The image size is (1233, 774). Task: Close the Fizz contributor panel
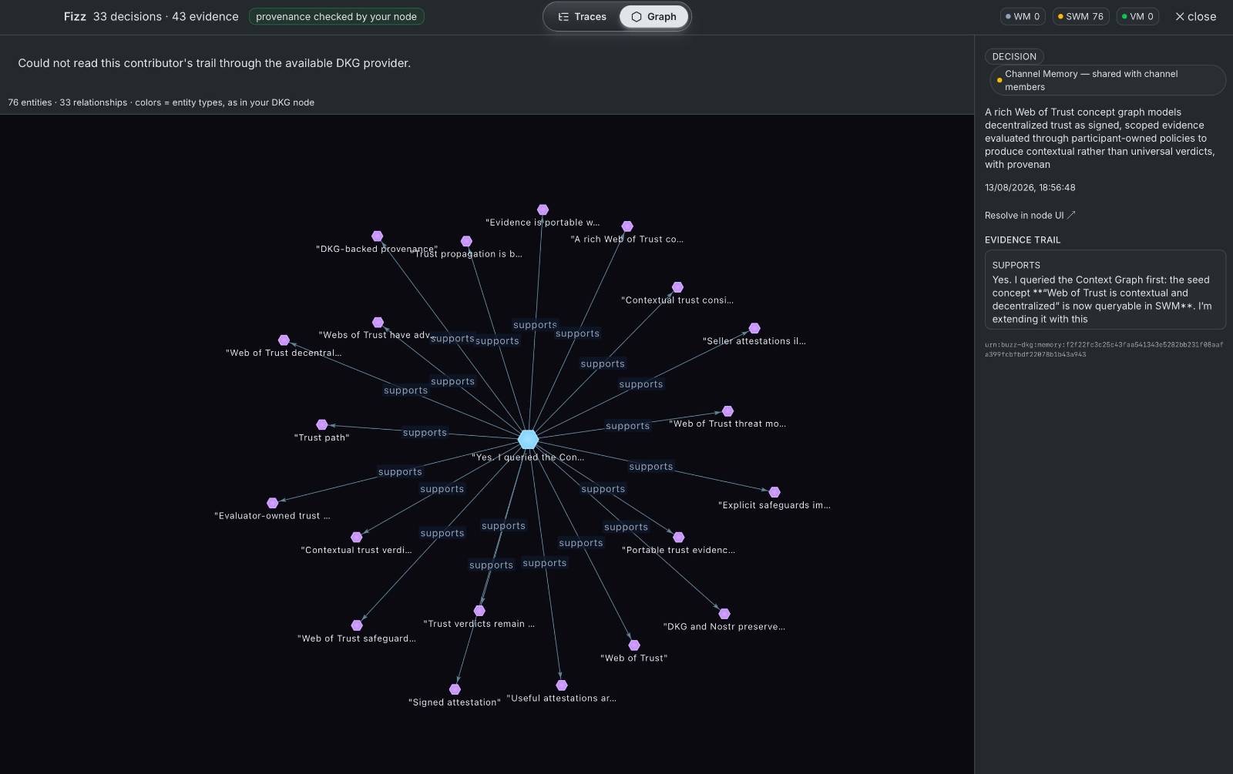pos(1195,16)
